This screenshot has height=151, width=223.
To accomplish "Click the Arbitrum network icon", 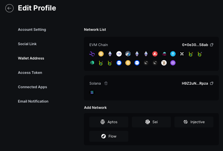I will tap(128, 54).
